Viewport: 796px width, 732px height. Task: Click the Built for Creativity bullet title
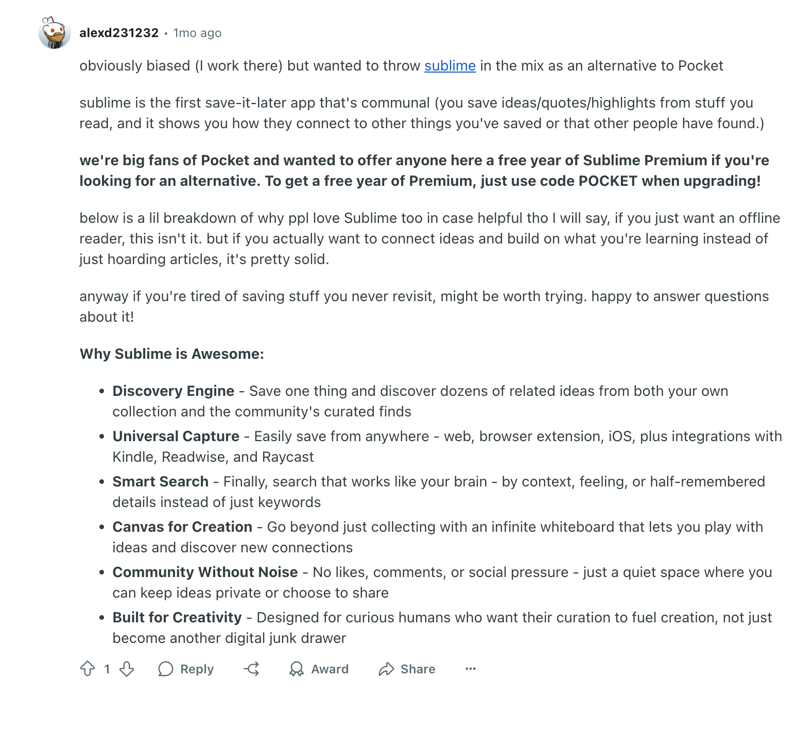[177, 618]
